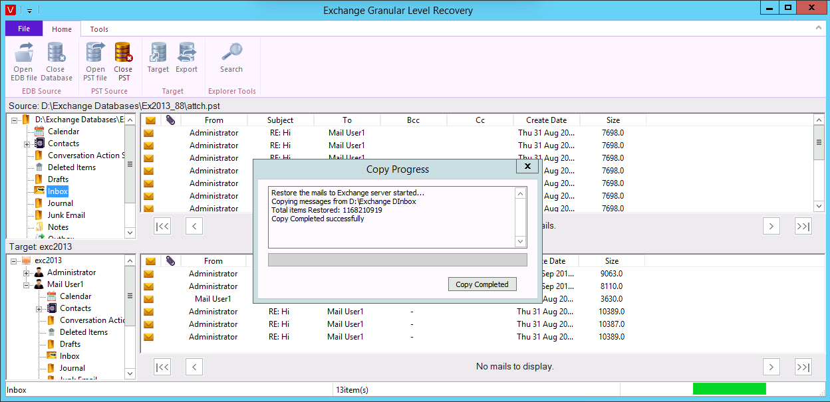Select Calendar folder in source tree

[63, 132]
